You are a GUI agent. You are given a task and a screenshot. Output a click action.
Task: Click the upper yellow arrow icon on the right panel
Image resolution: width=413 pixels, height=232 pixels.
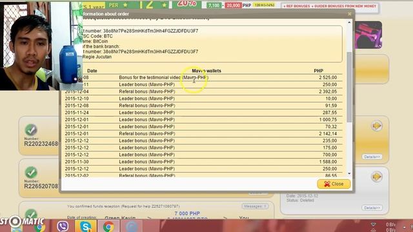coord(377,126)
